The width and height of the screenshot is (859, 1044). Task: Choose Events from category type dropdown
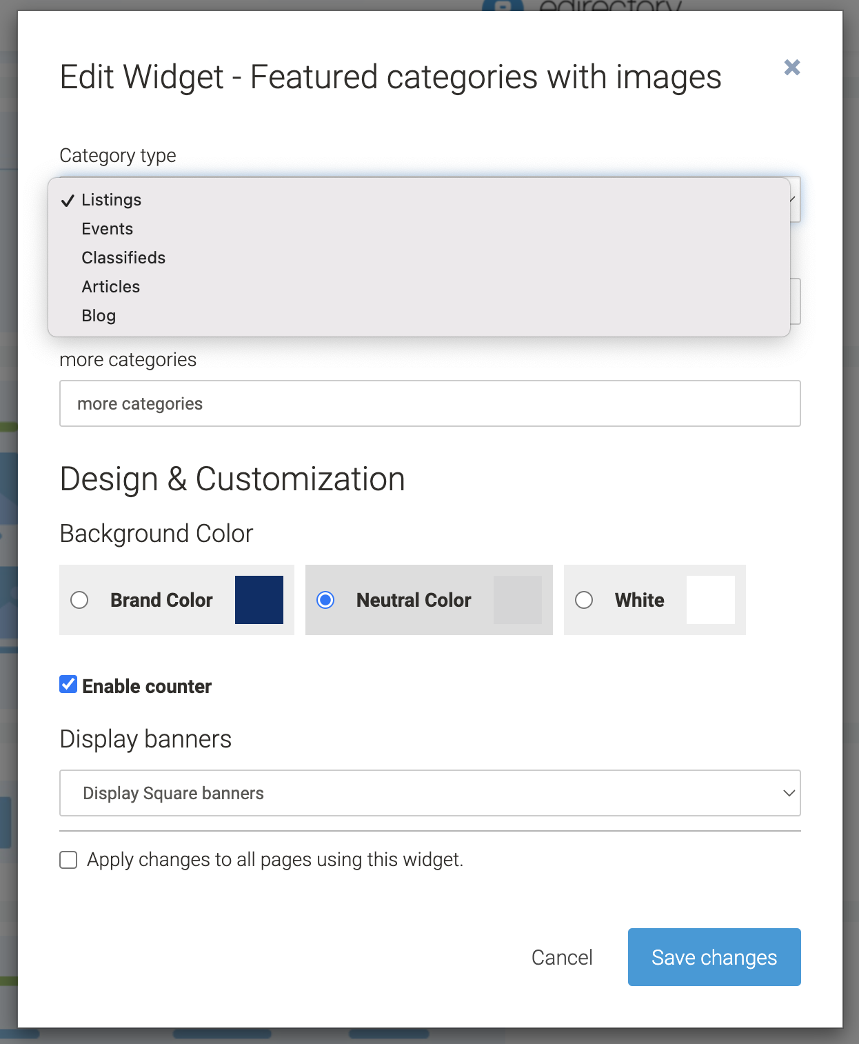coord(107,229)
